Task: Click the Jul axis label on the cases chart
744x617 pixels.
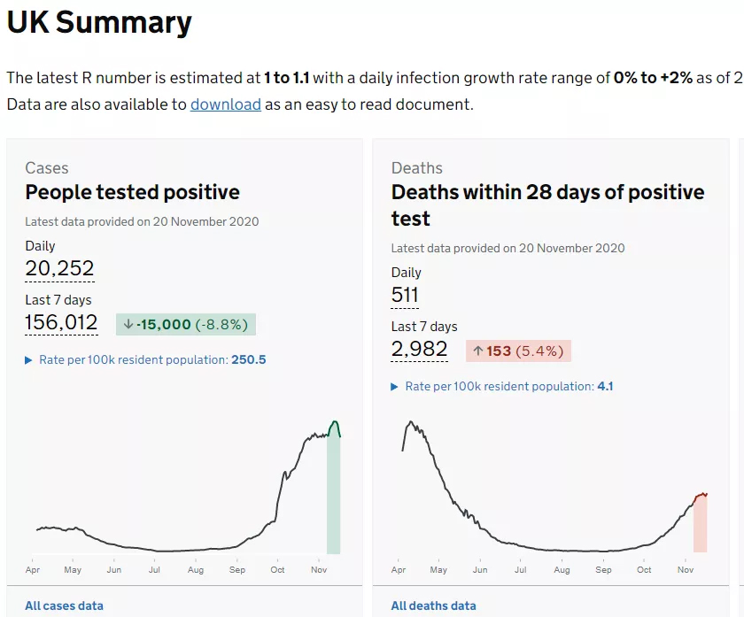Action: pyautogui.click(x=154, y=569)
